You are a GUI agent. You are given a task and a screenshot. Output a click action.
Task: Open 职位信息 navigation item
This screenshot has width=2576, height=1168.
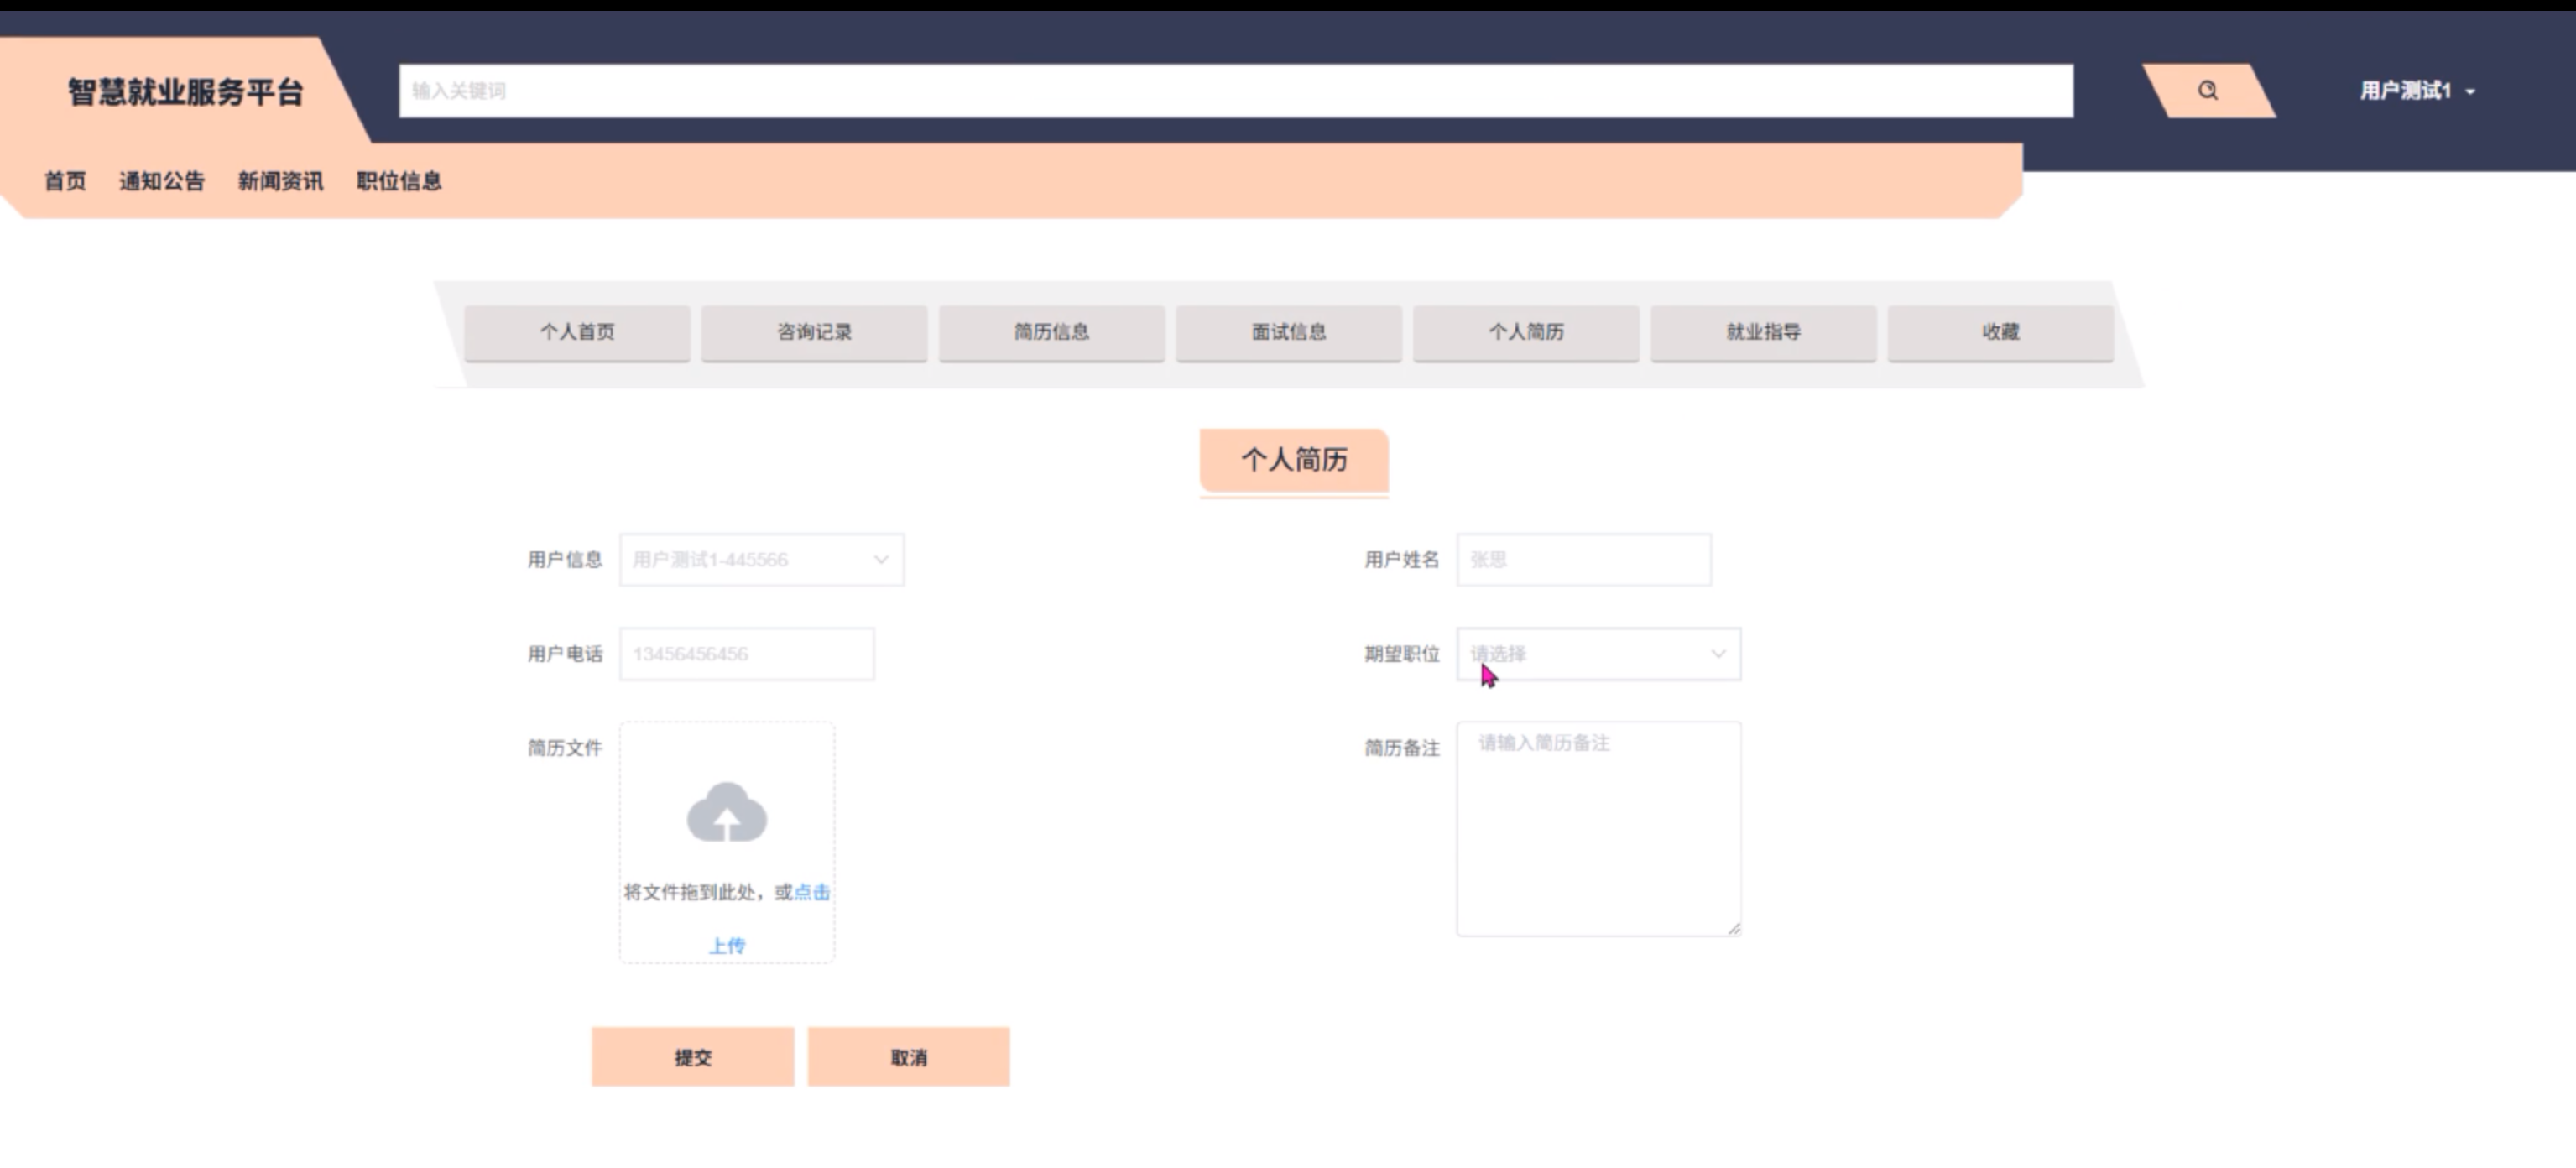(x=399, y=181)
